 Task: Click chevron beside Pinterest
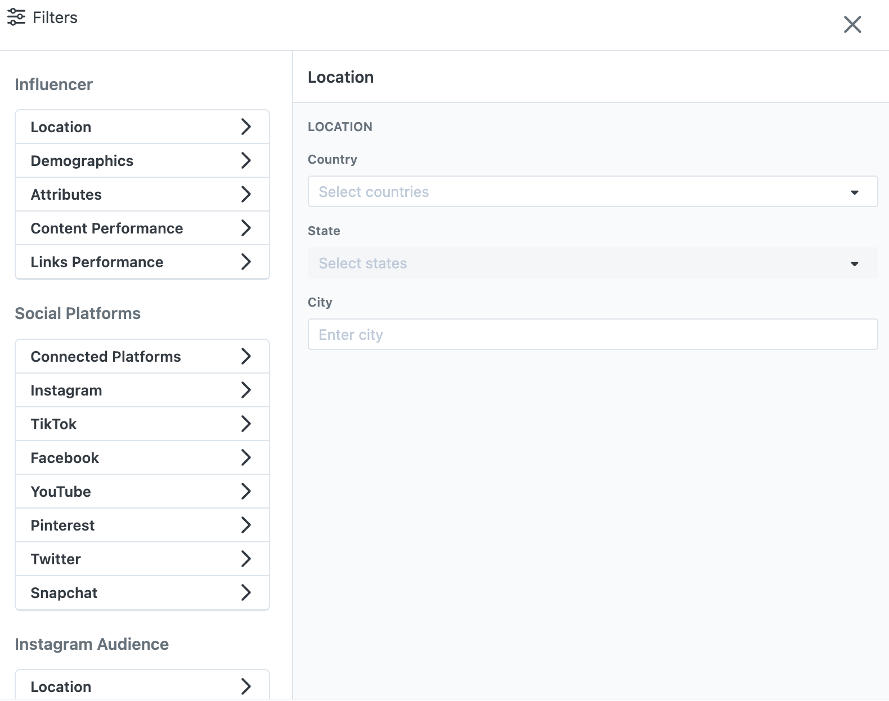pos(246,525)
